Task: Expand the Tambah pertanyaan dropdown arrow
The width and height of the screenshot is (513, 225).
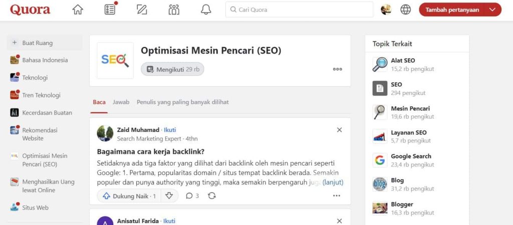Action: pyautogui.click(x=493, y=10)
